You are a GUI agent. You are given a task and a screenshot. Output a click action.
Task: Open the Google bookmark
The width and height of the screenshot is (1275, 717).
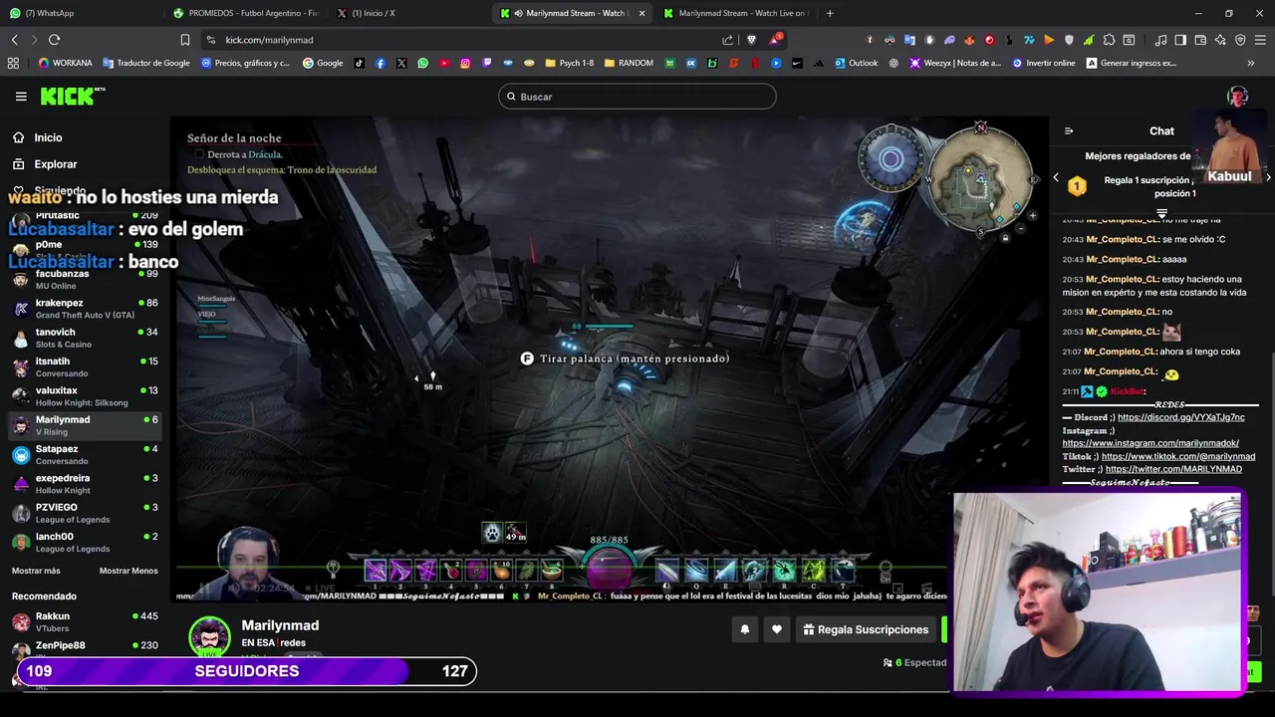pyautogui.click(x=323, y=63)
